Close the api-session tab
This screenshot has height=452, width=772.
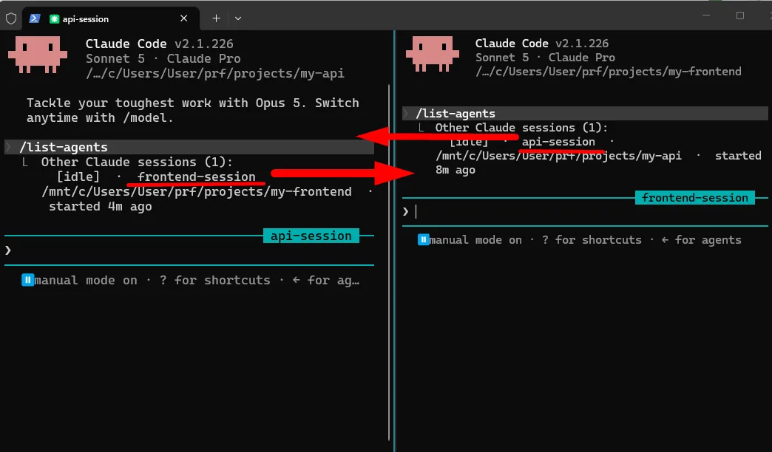point(183,18)
